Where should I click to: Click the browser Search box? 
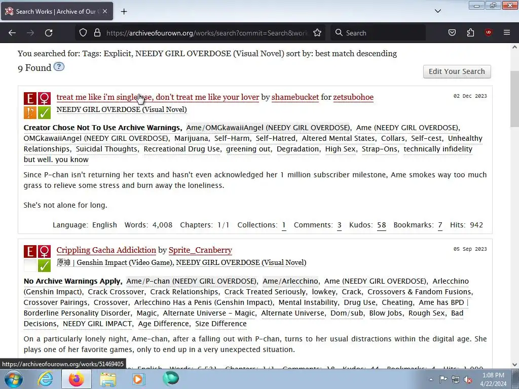click(x=378, y=33)
